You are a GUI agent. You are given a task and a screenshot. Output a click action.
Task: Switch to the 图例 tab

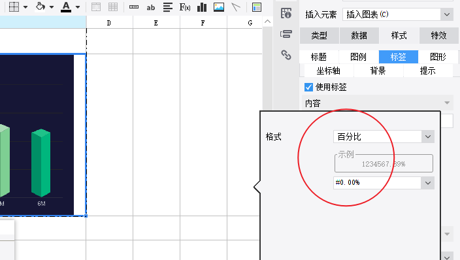359,57
